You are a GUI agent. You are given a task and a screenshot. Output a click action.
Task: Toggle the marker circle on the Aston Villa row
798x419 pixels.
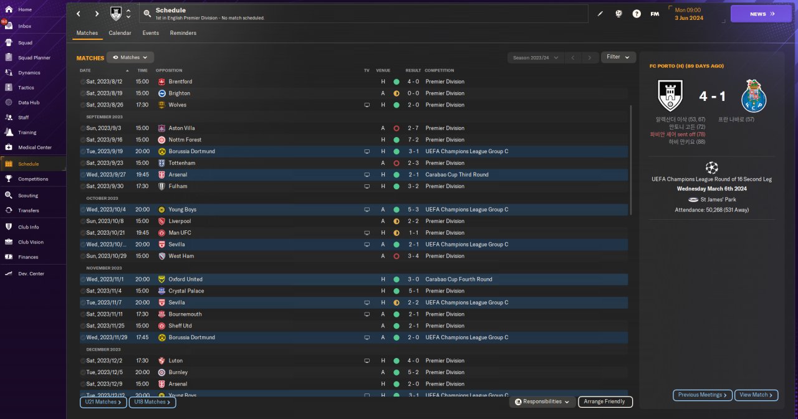click(83, 128)
